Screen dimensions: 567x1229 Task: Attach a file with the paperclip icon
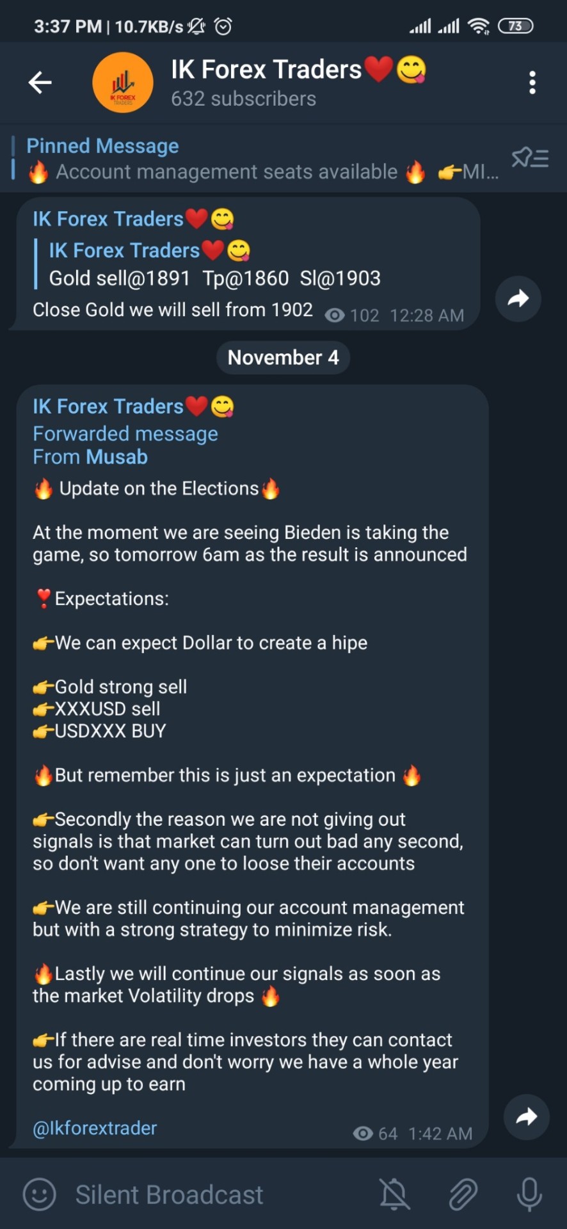coord(462,1194)
